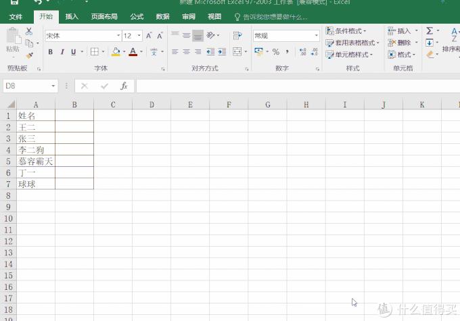Image resolution: width=460 pixels, height=321 pixels.
Task: Open the 删除 cells dropdown
Action: (x=416, y=43)
